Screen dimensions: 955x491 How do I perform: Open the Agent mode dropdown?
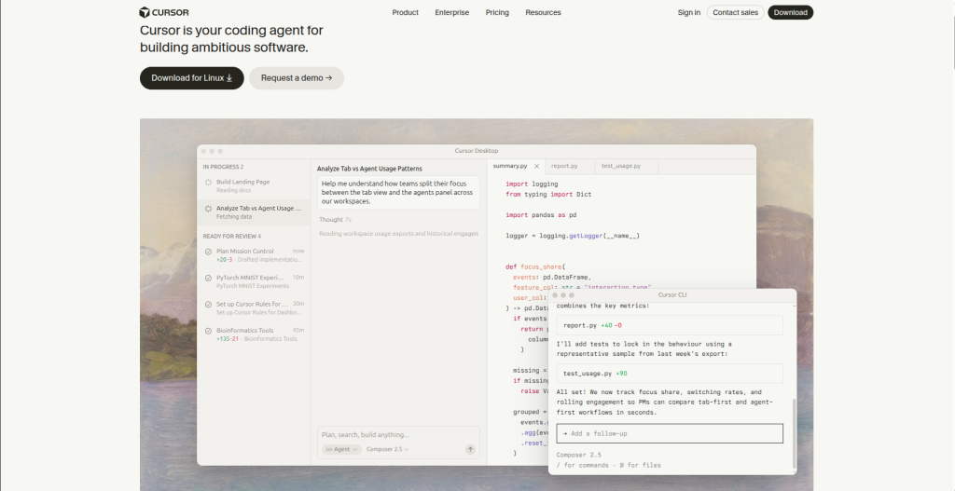341,450
